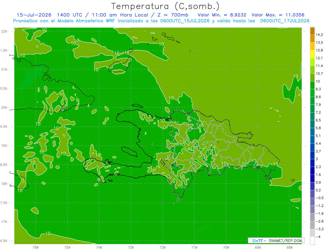Screen dimensions: 325x251
Task: Click the purple color scale segment near -1.9
Action: click(x=312, y=210)
